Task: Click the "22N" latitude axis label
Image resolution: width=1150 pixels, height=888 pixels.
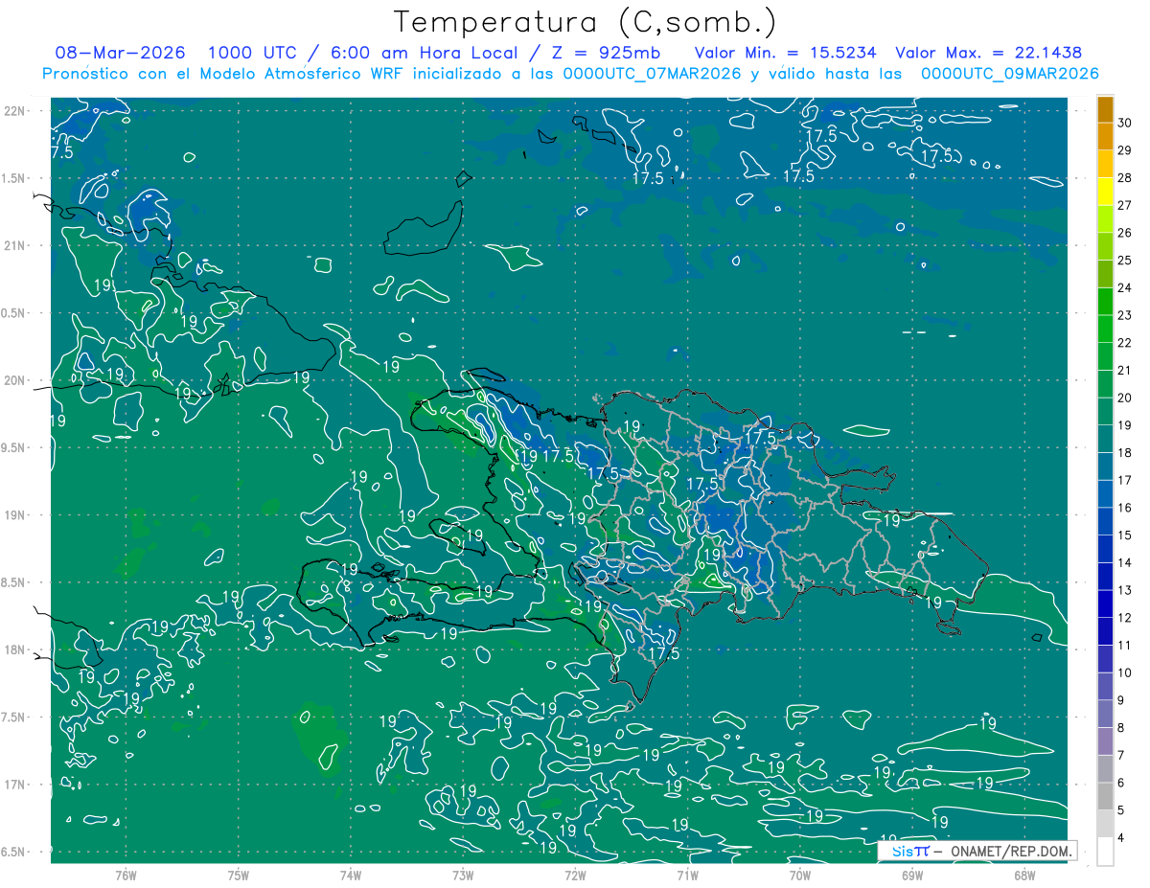Action: 13,111
